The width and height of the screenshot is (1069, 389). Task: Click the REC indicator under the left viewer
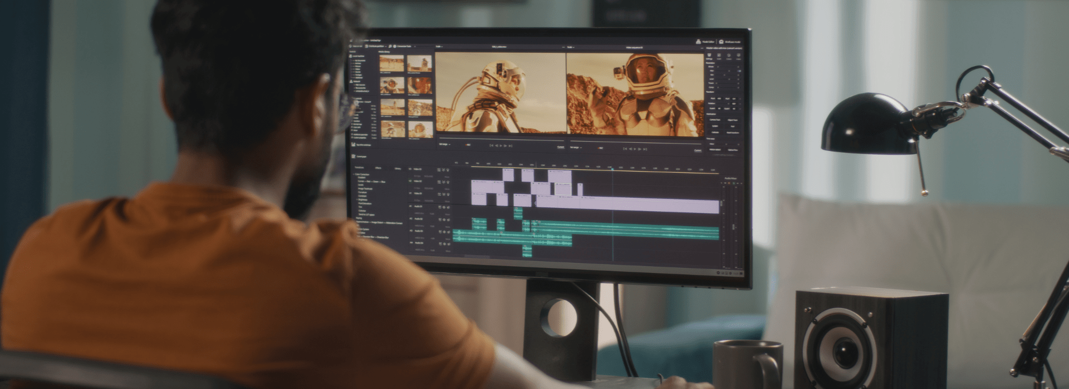pyautogui.click(x=468, y=145)
